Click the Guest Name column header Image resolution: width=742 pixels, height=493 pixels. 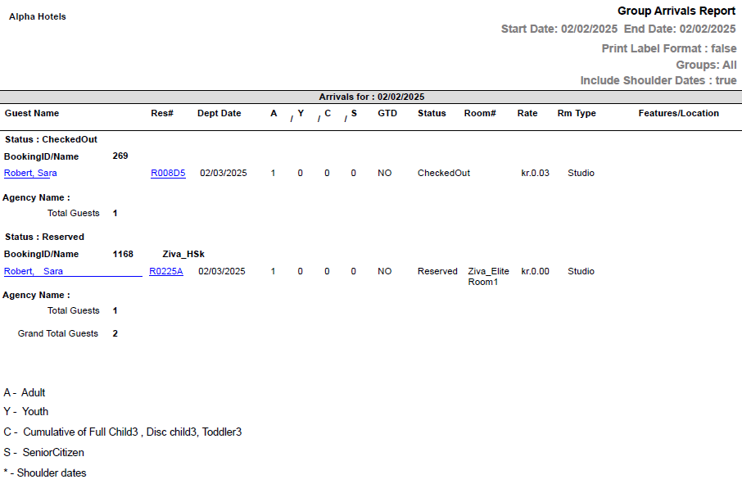coord(32,113)
